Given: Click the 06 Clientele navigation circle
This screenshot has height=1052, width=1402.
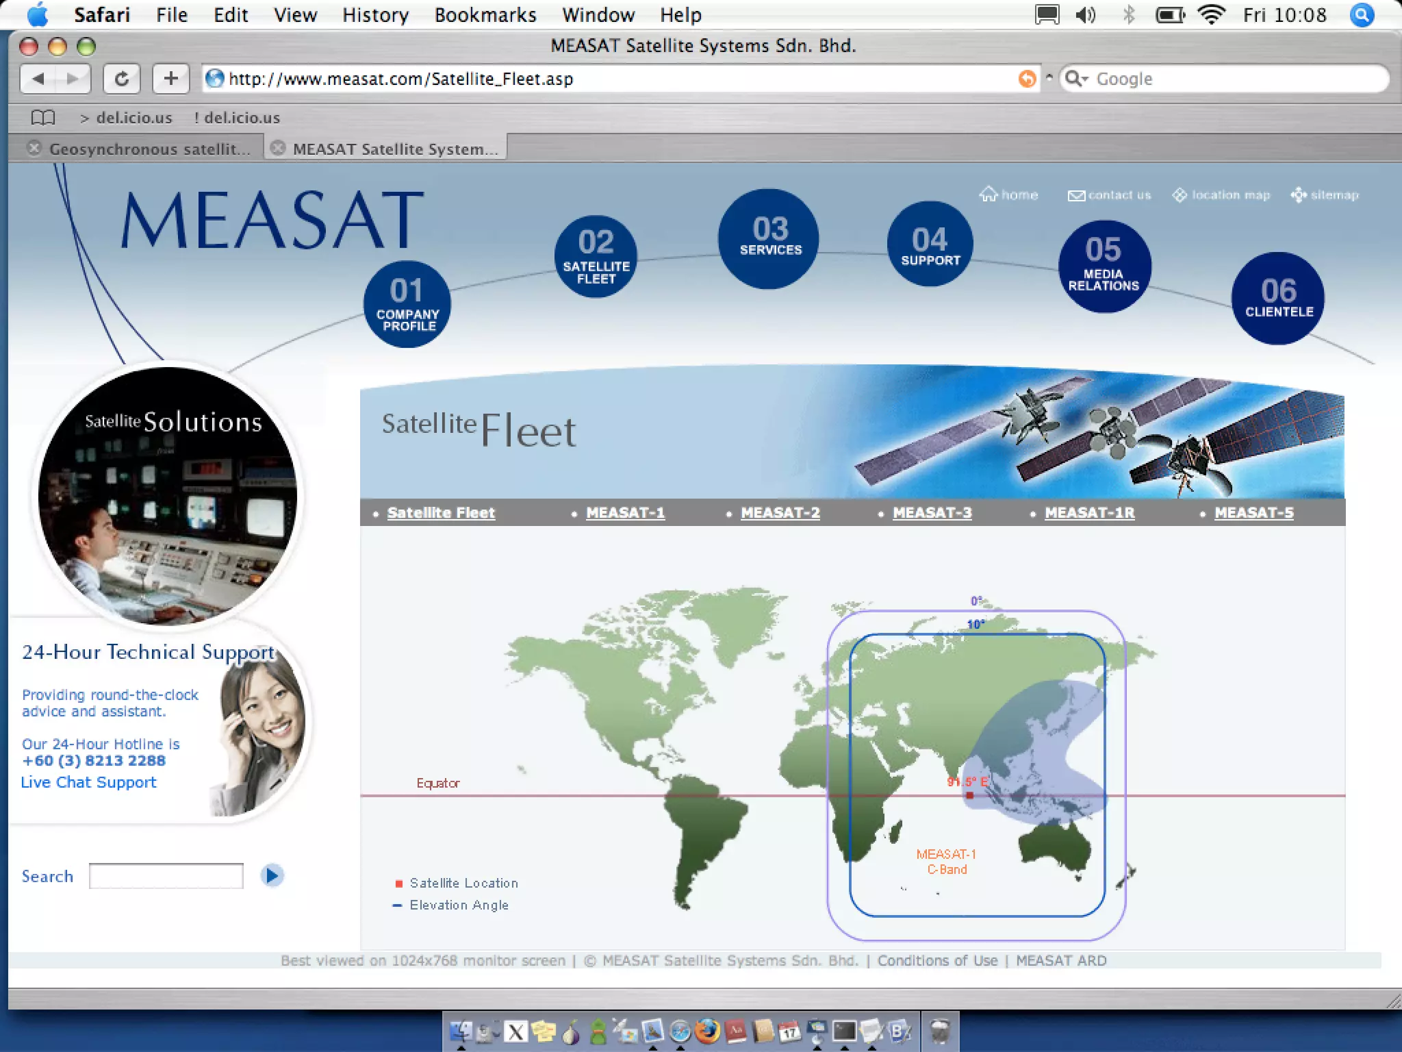Looking at the screenshot, I should pos(1277,299).
